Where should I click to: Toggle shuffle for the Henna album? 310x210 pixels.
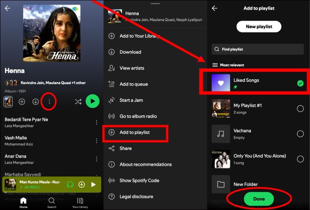(78, 102)
